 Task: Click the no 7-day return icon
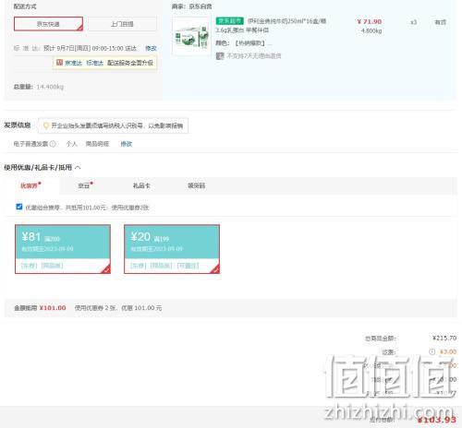(x=220, y=56)
